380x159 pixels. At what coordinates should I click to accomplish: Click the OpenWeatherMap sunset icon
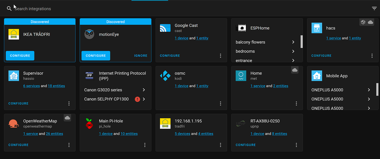pyautogui.click(x=13, y=124)
